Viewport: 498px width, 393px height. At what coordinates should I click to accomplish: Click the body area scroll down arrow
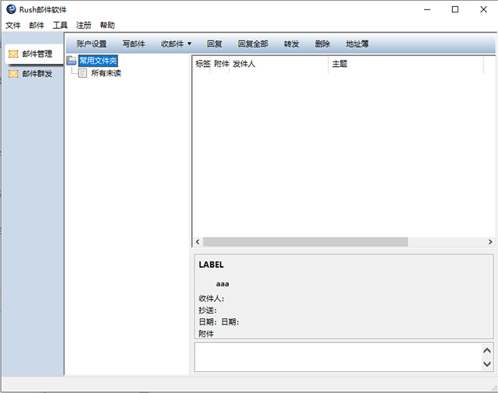[487, 363]
